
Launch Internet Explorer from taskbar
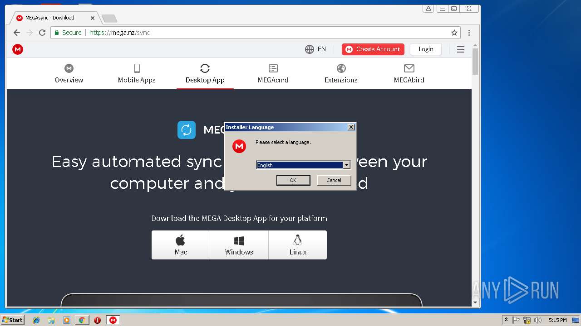click(x=36, y=320)
